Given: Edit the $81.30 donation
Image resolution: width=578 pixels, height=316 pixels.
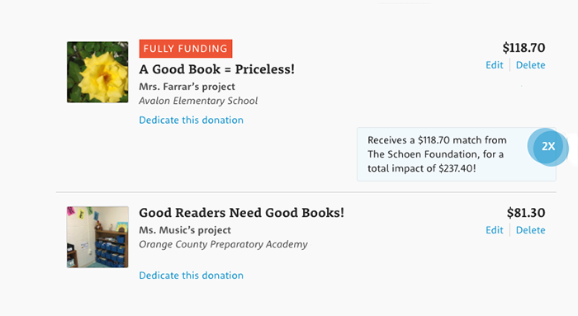Looking at the screenshot, I should click(494, 230).
